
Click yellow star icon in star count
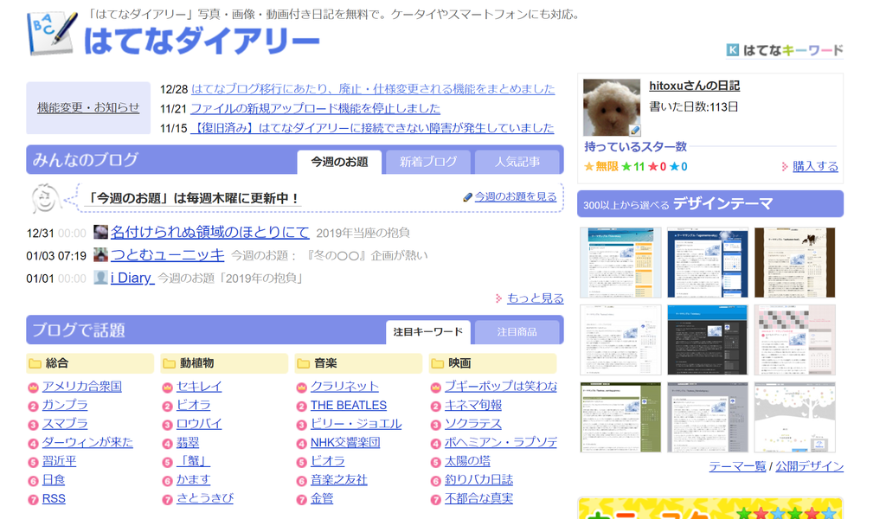click(588, 167)
